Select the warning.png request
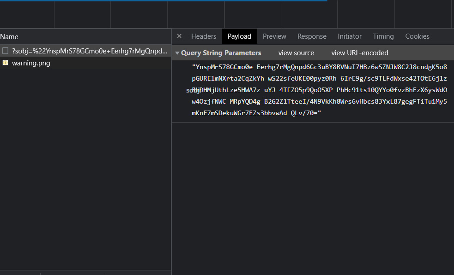The height and width of the screenshot is (275, 454). (85, 63)
